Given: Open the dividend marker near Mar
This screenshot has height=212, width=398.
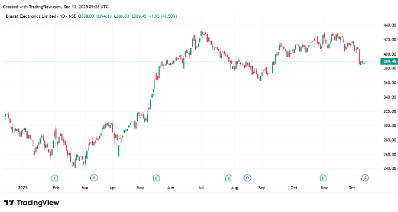Looking at the screenshot, I should (x=94, y=178).
